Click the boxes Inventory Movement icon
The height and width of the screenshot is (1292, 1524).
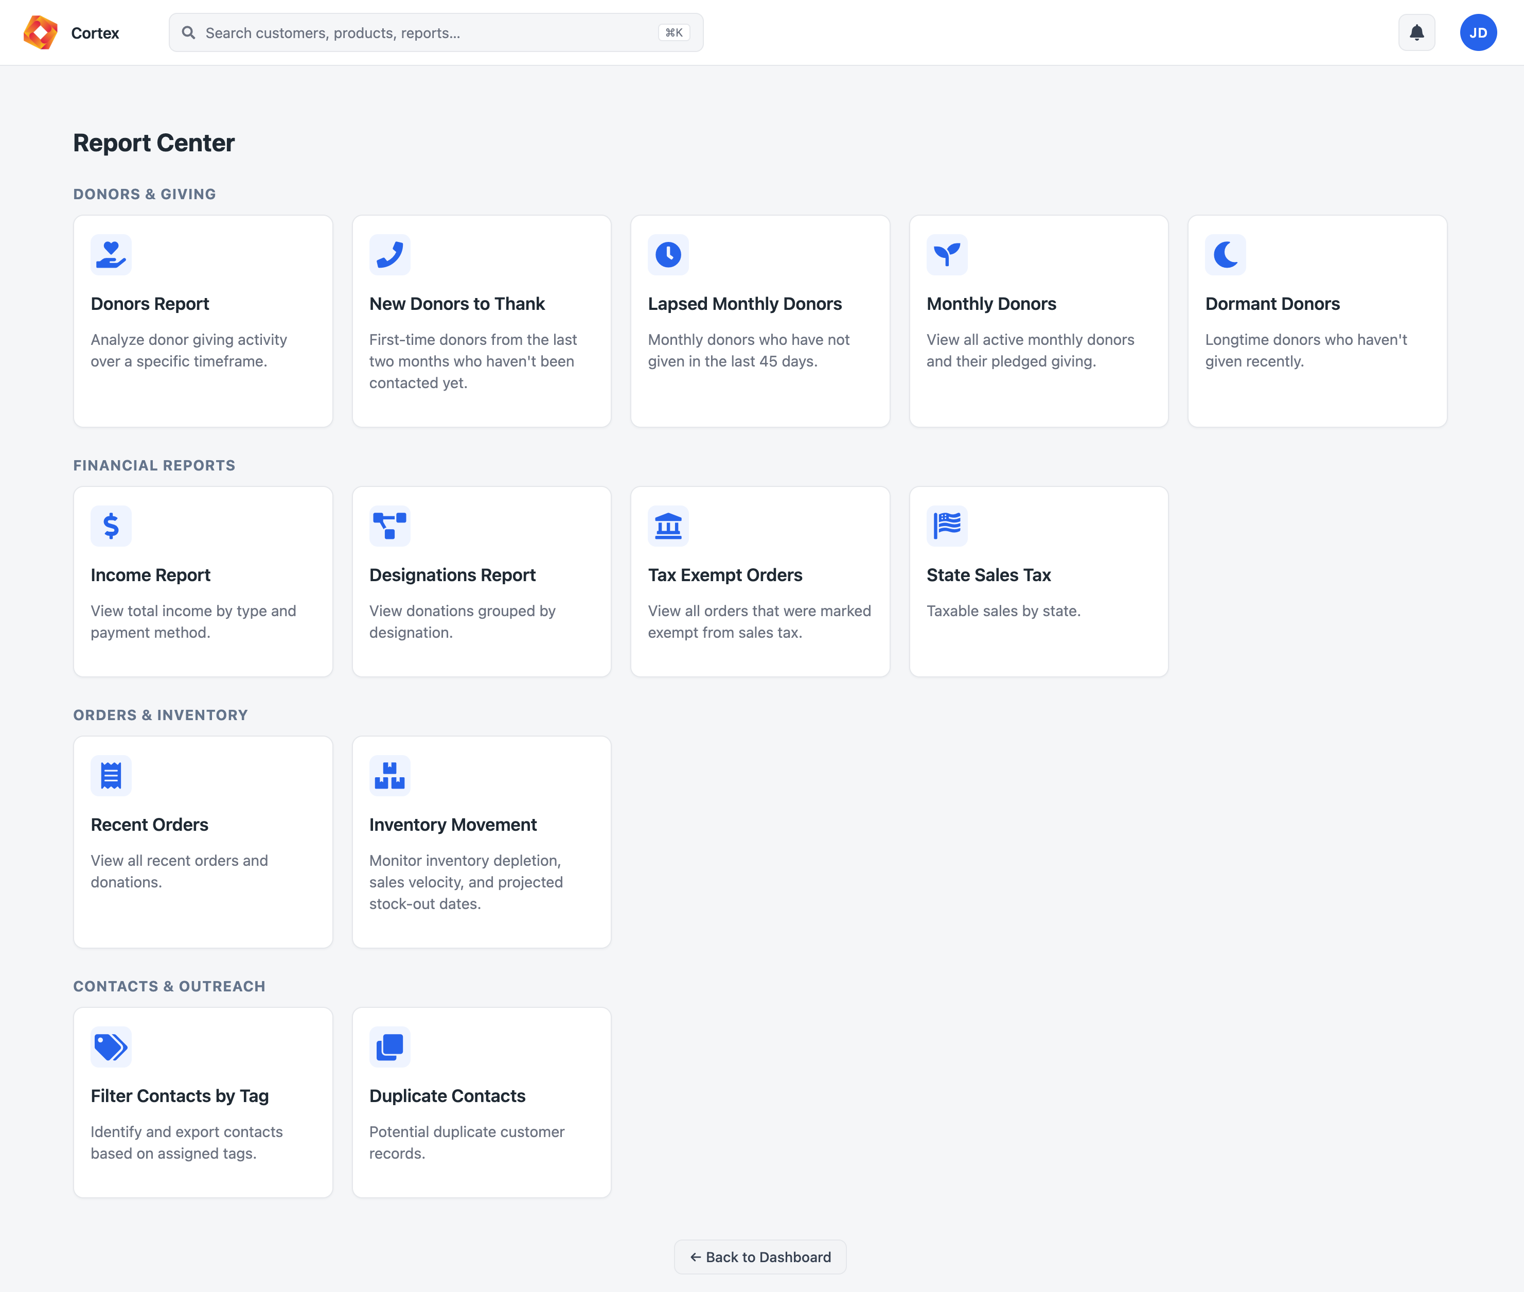[x=389, y=776]
